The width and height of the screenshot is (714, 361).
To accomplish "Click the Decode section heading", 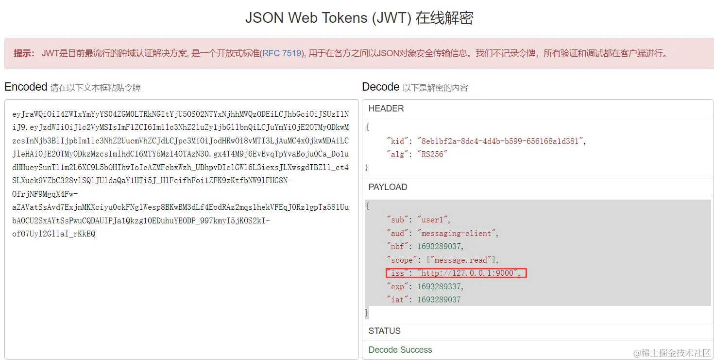I will pos(381,87).
